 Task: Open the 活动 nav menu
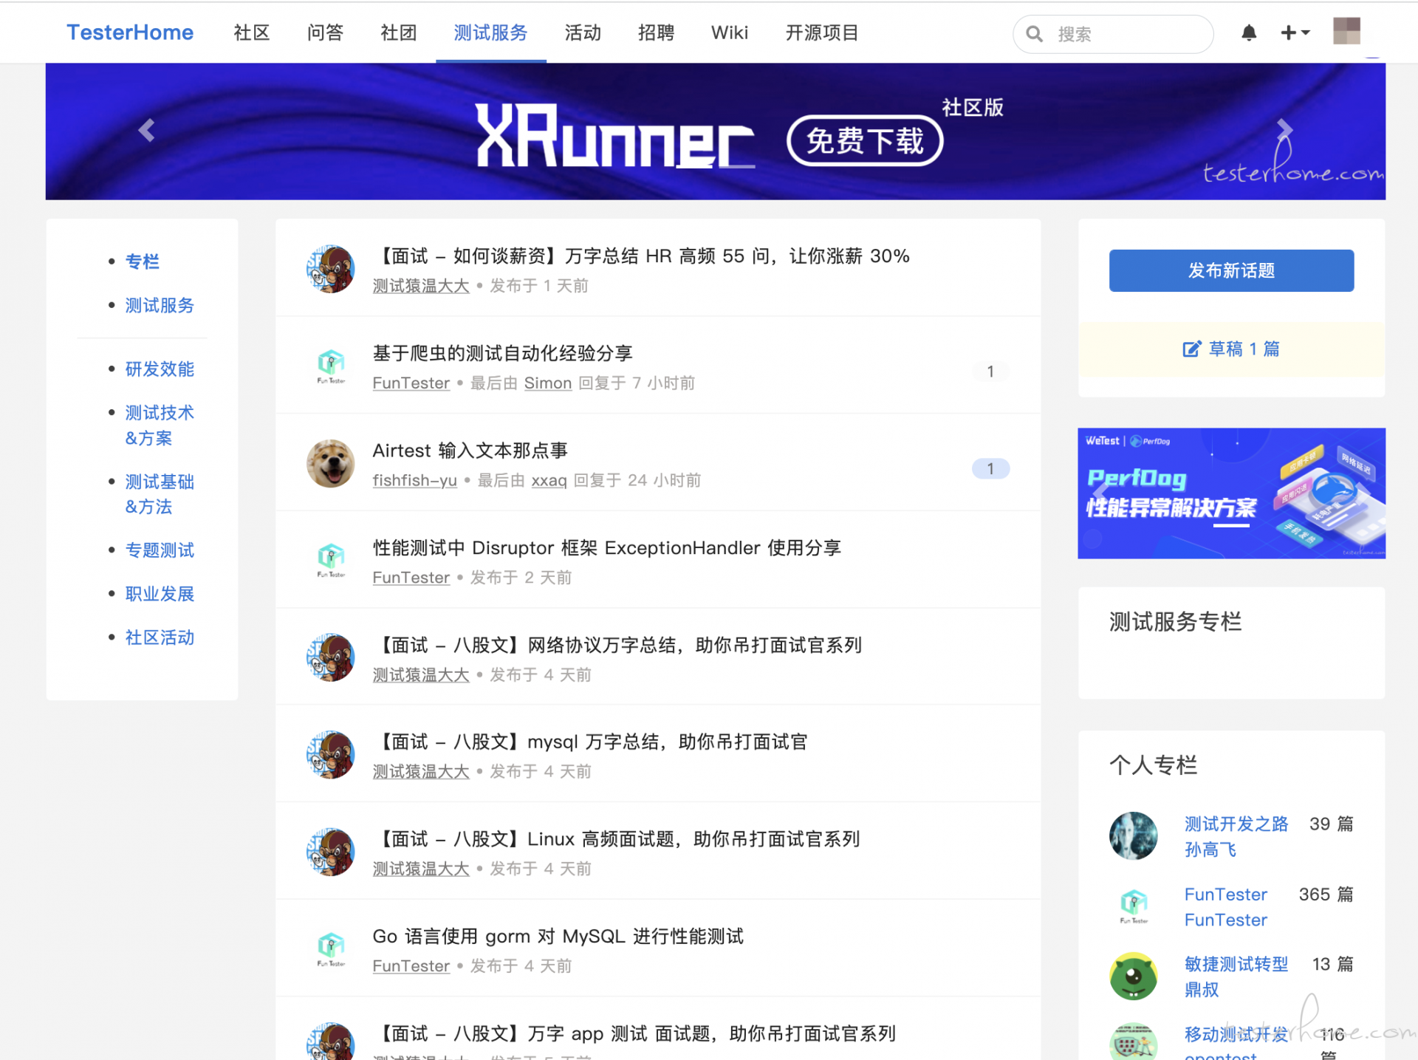(x=583, y=33)
